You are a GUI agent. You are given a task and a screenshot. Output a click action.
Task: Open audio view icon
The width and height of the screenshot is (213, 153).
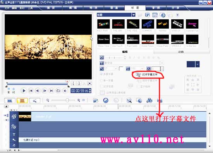pos(35,100)
